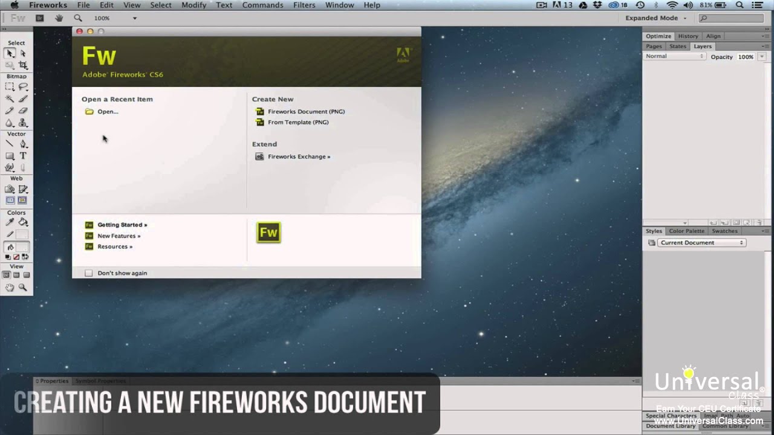Screen dimensions: 774x435
Task: Click the Google Drive menu bar icon
Action: pyautogui.click(x=583, y=5)
